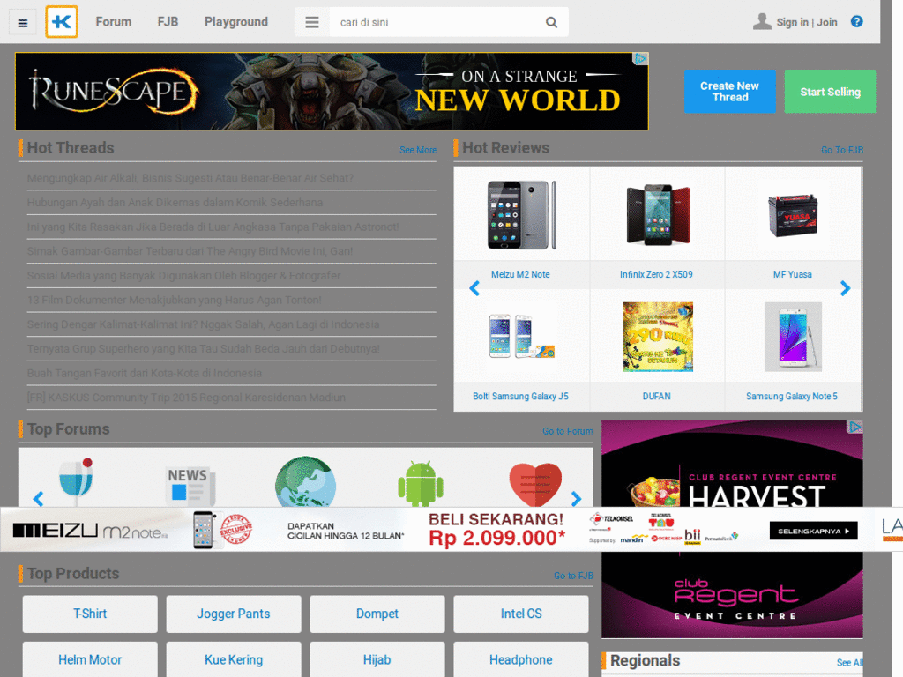
Task: Open thread 'KASKUS Community Trip 2015'
Action: [x=186, y=398]
